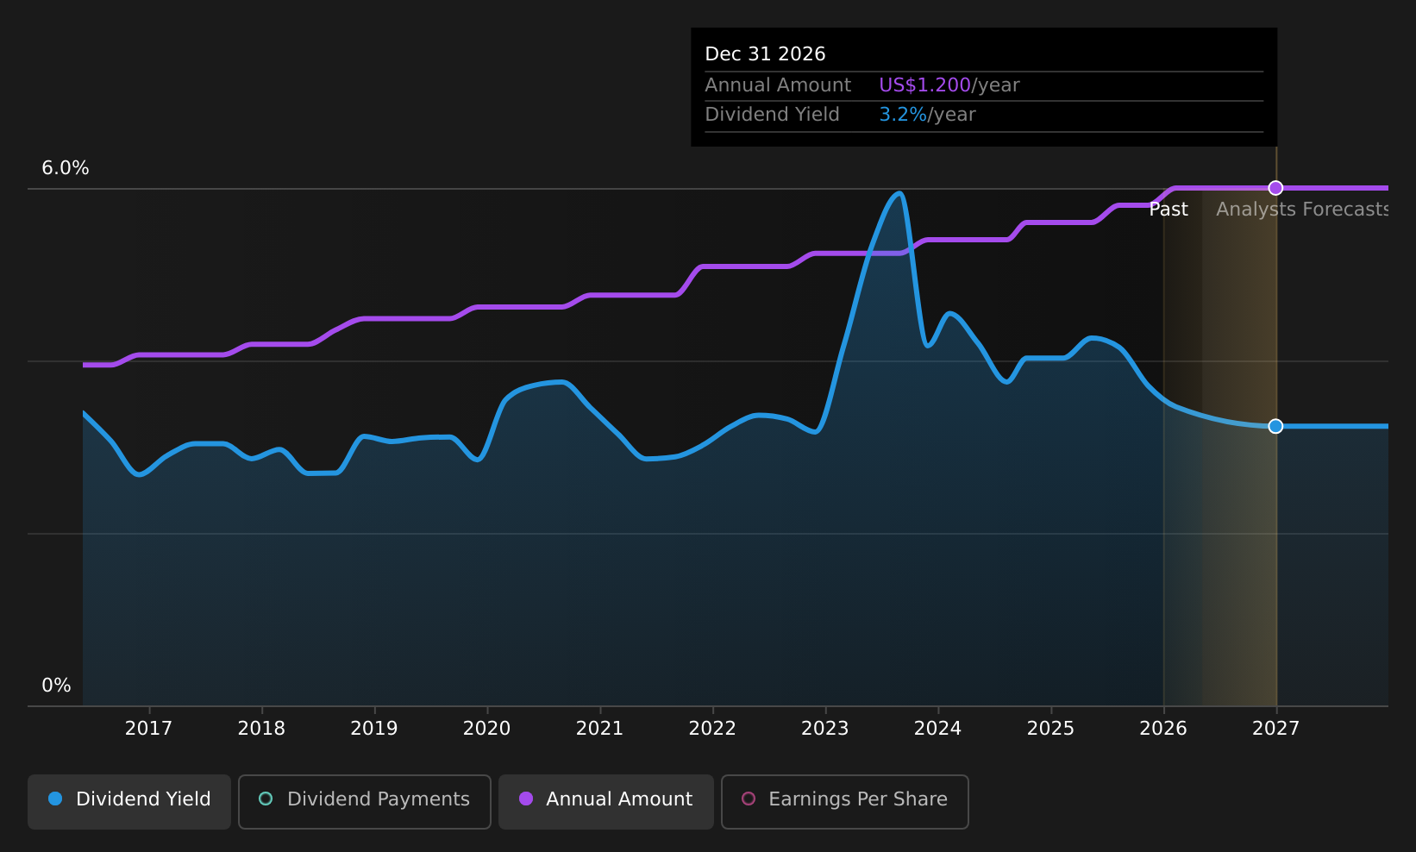
Task: Click the purple Annual Amount data point marker
Action: 1275,188
